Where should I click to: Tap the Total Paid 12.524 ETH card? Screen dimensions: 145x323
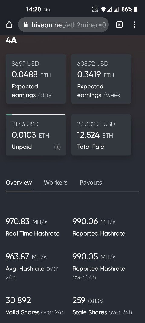pos(101,135)
